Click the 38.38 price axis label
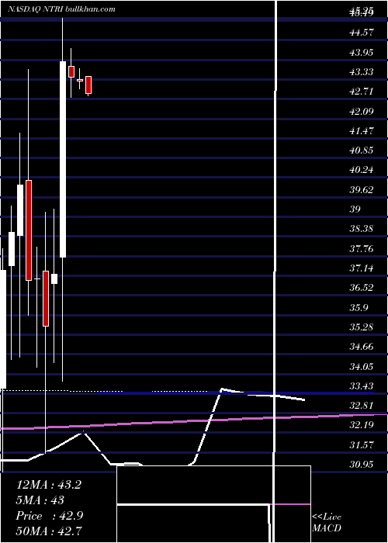Image resolution: width=388 pixels, height=543 pixels. click(x=362, y=229)
